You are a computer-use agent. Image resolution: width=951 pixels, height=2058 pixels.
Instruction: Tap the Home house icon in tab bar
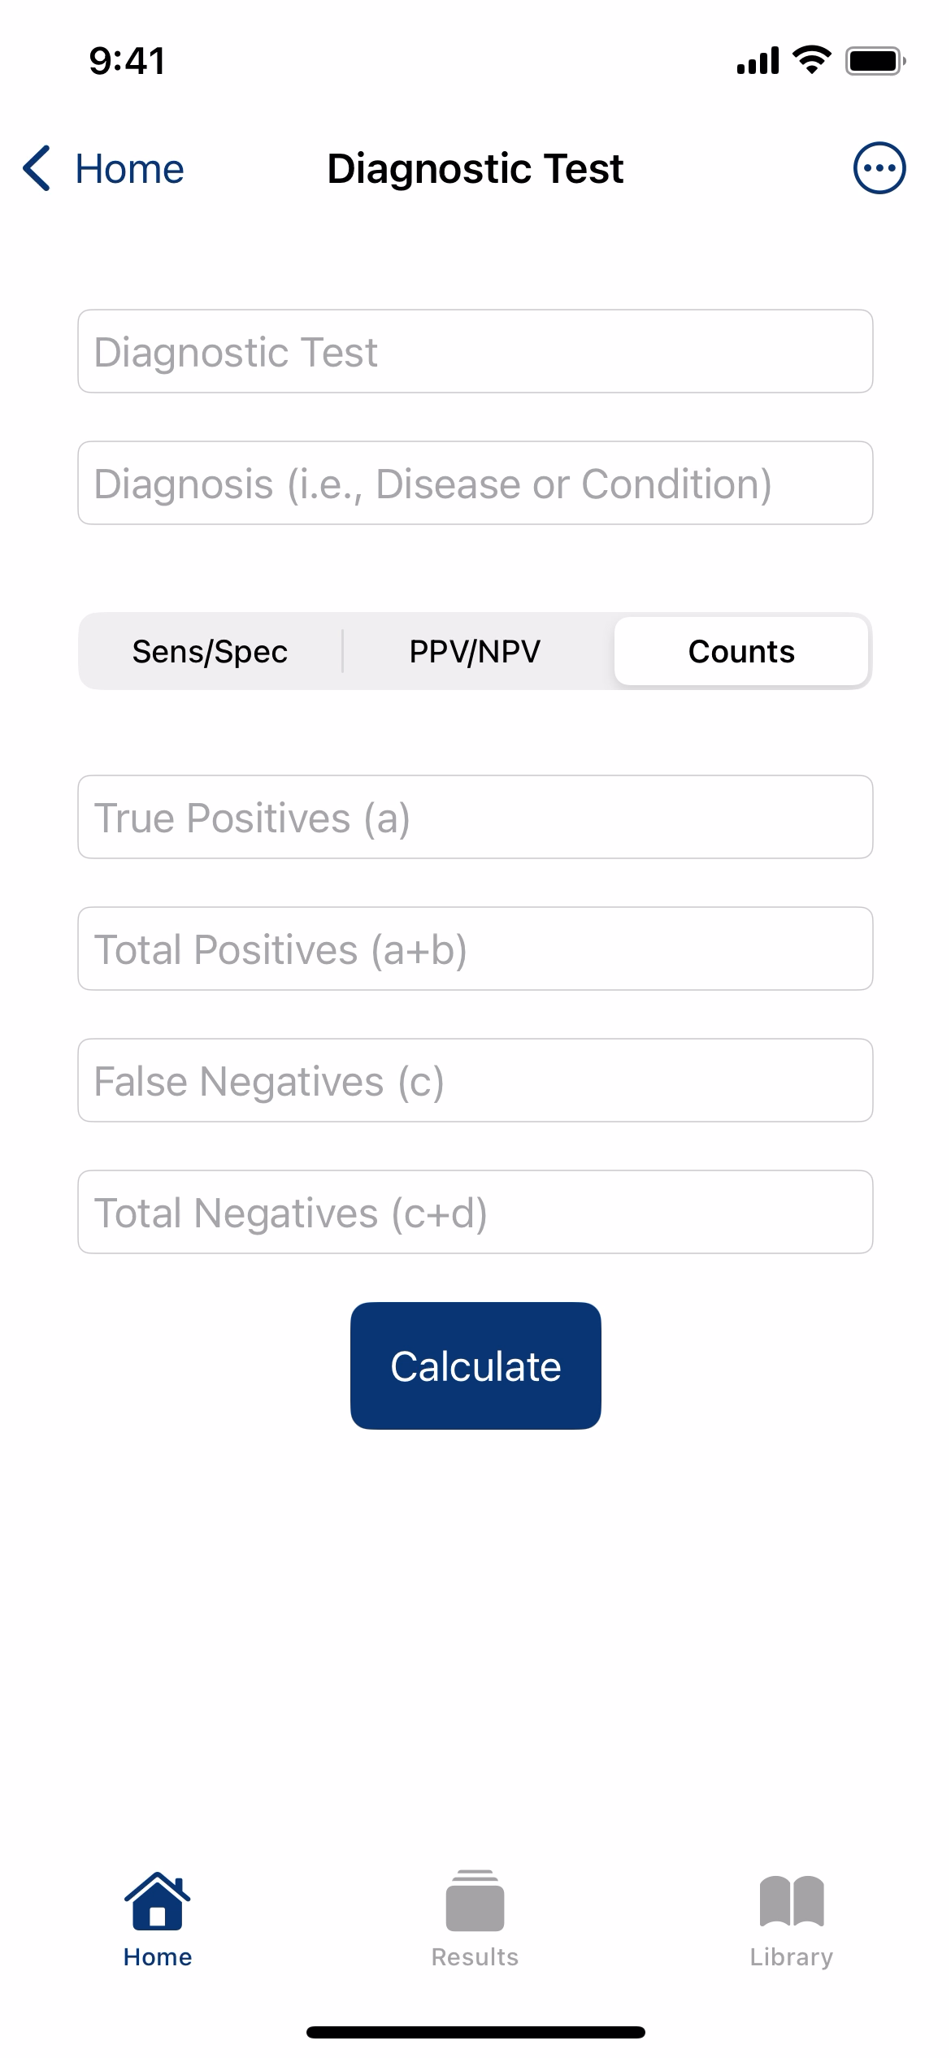[157, 1900]
